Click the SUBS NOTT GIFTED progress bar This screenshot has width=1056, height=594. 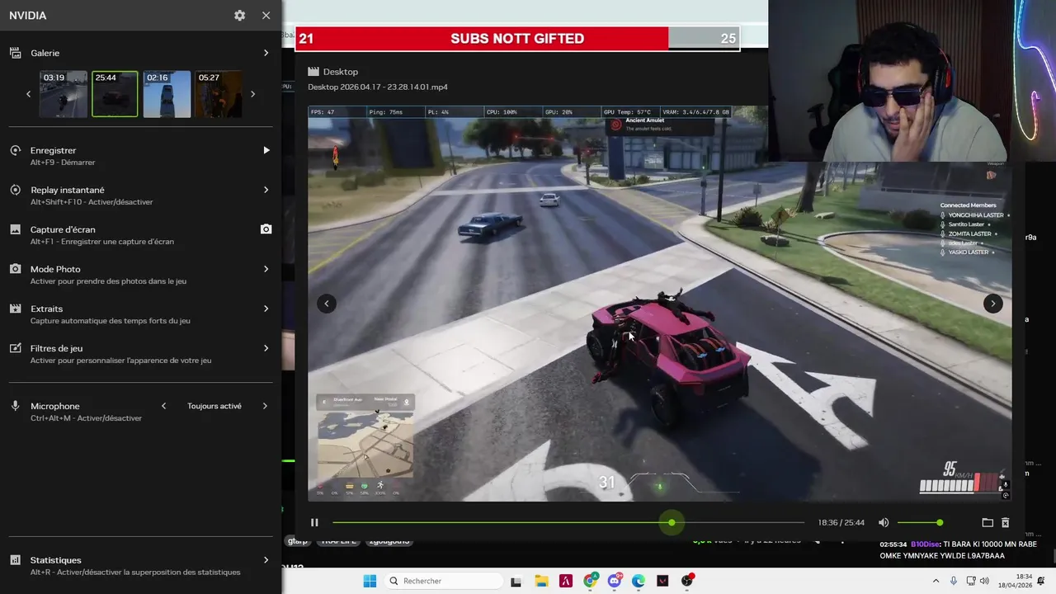tap(517, 39)
